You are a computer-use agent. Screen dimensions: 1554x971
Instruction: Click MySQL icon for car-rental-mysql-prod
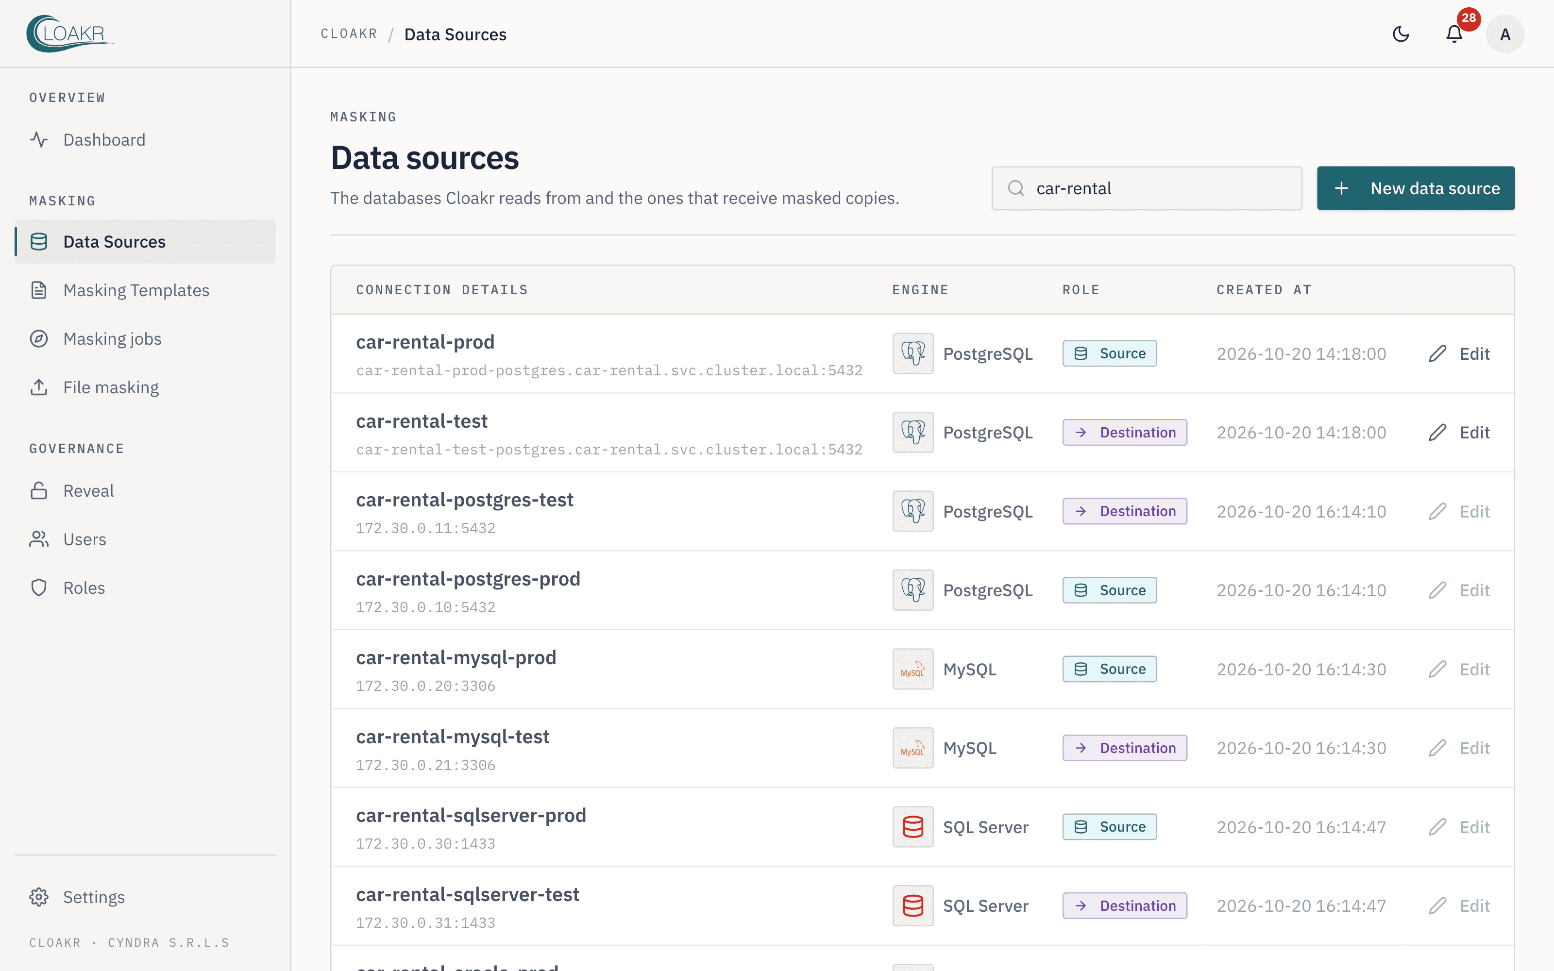pos(912,669)
